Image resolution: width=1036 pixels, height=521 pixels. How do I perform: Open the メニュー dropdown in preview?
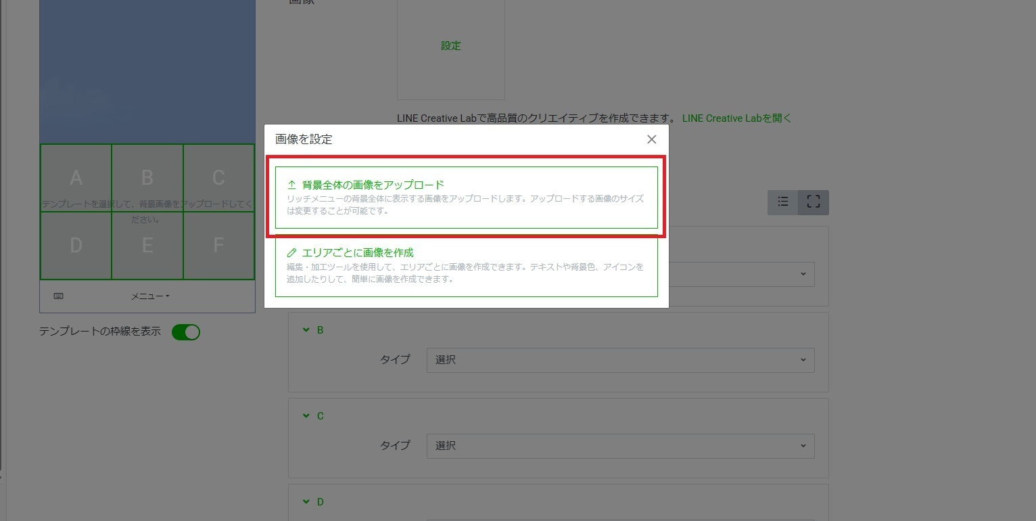[150, 296]
